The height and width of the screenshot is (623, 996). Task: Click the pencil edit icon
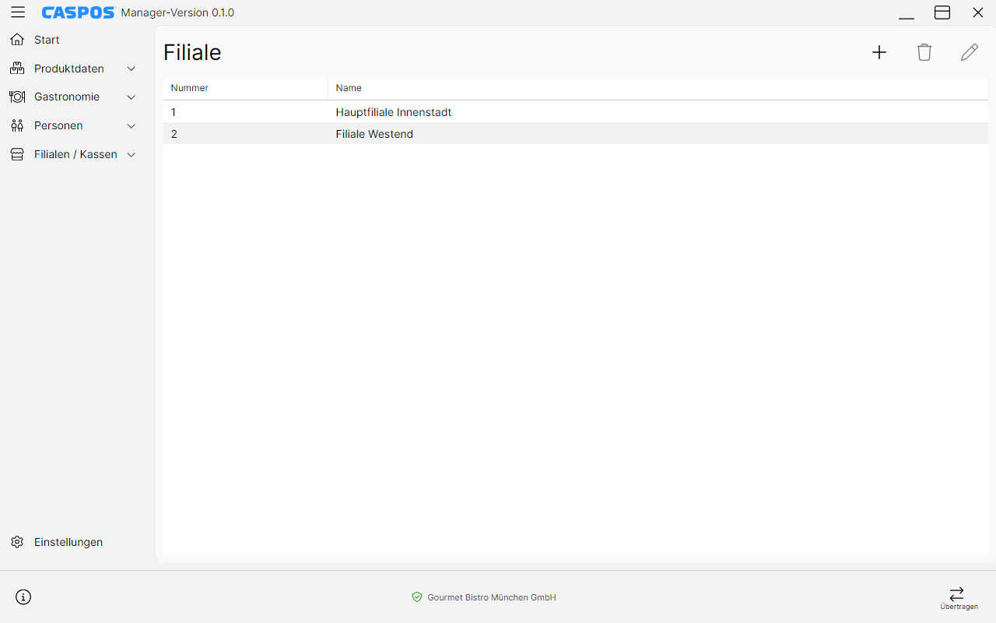(970, 52)
